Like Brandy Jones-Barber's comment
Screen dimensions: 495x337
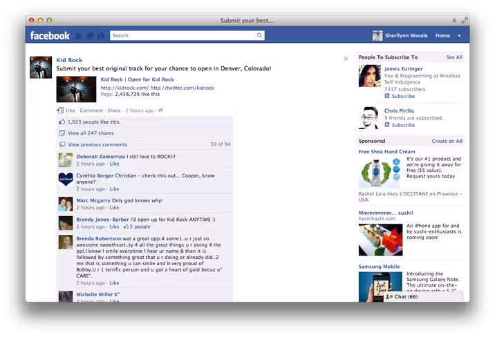(114, 227)
